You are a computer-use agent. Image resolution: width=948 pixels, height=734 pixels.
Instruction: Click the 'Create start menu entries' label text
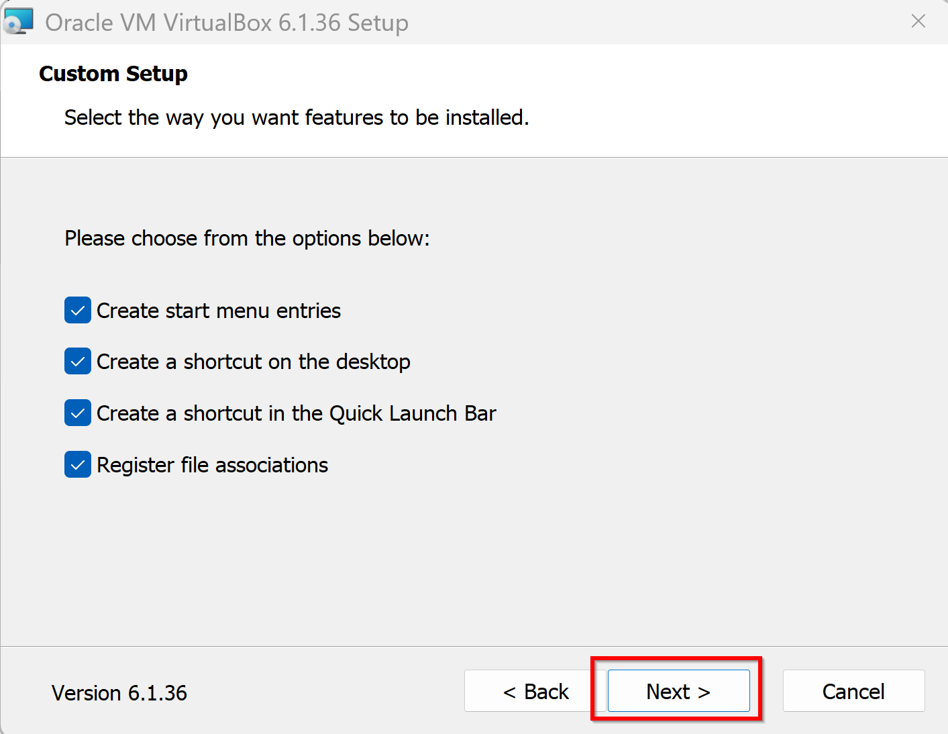click(x=219, y=311)
